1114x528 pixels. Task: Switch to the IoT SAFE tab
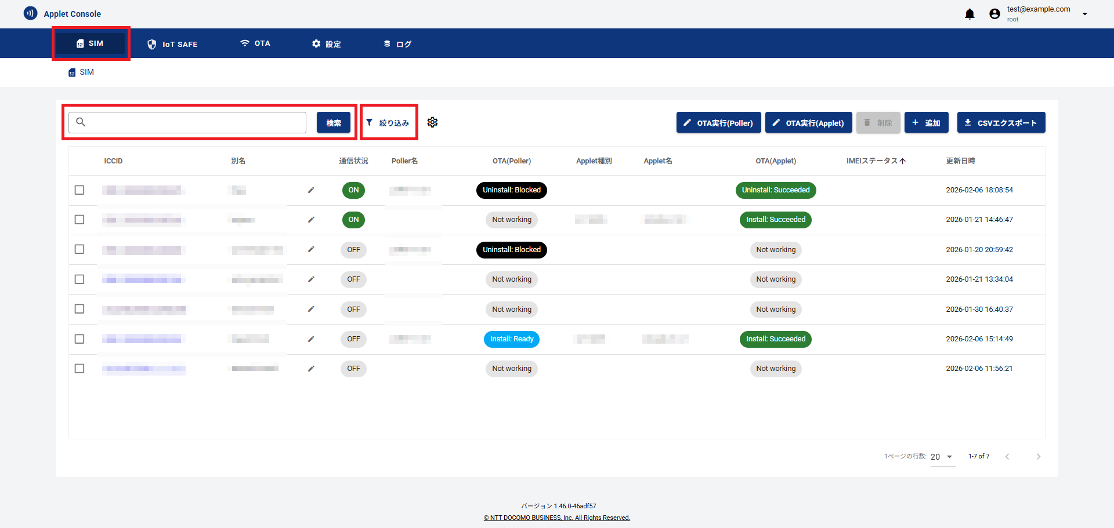tap(172, 44)
